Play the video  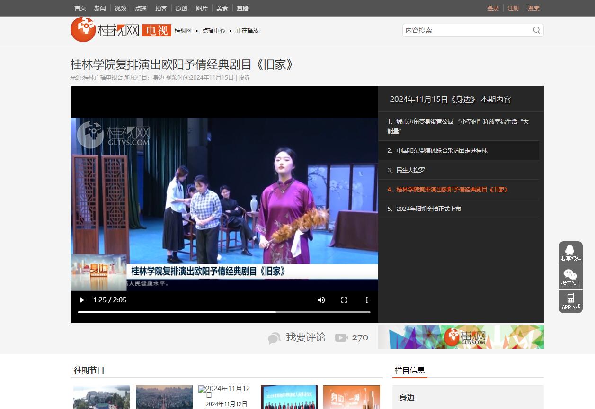[82, 300]
